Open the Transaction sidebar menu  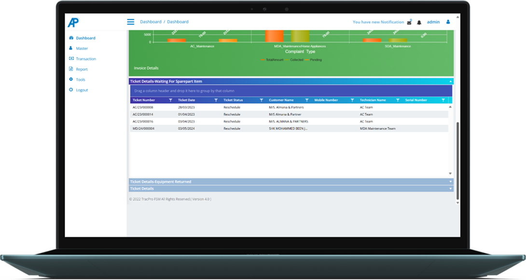pos(85,59)
